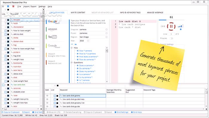The image size is (209, 118).
Task: Click black list square for 'low carb diet grams'
Action: (57, 96)
